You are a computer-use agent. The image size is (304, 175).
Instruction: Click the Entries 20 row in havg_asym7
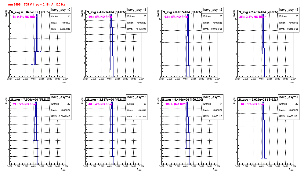pos(289,104)
